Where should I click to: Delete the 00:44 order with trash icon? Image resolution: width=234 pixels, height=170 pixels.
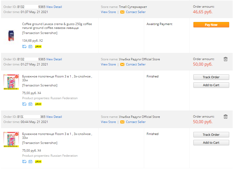(226, 117)
